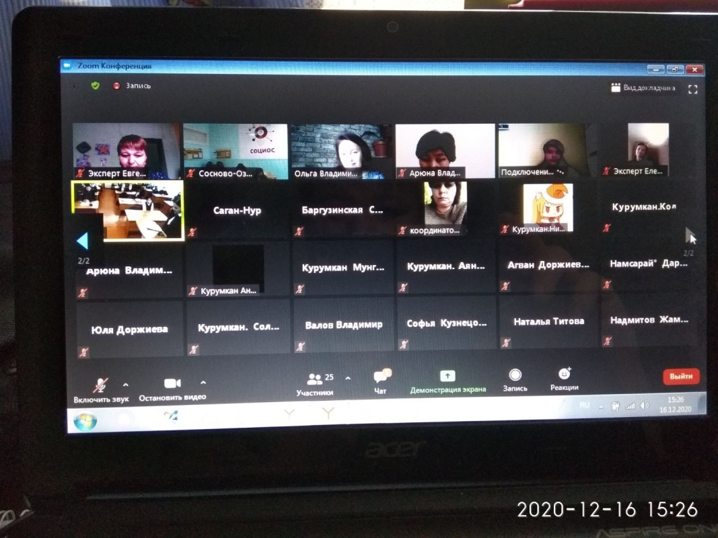
Task: Toggle microphone with Включить звук
Action: point(100,387)
